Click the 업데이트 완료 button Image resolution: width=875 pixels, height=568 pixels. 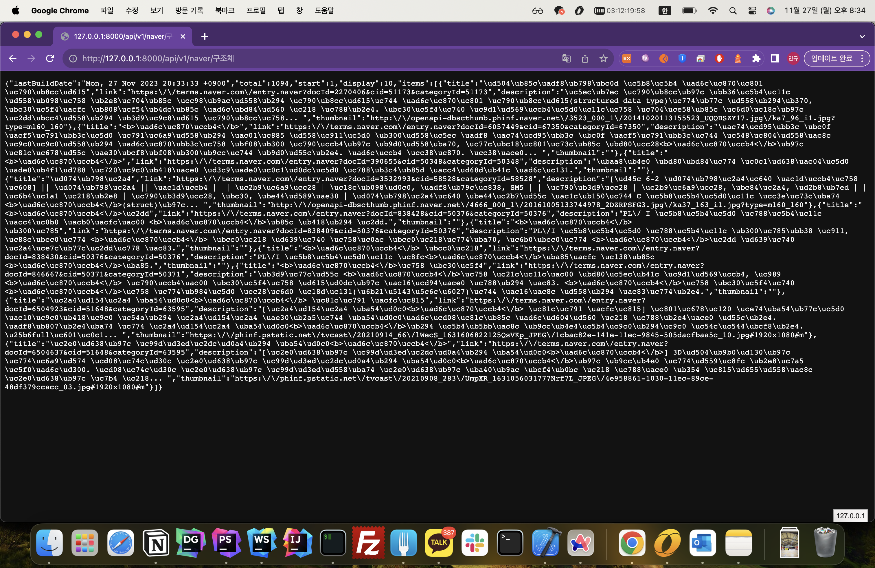pos(831,58)
